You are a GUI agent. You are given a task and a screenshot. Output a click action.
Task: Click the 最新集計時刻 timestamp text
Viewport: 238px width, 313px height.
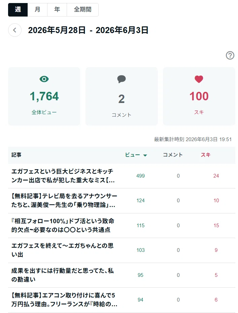point(193,139)
